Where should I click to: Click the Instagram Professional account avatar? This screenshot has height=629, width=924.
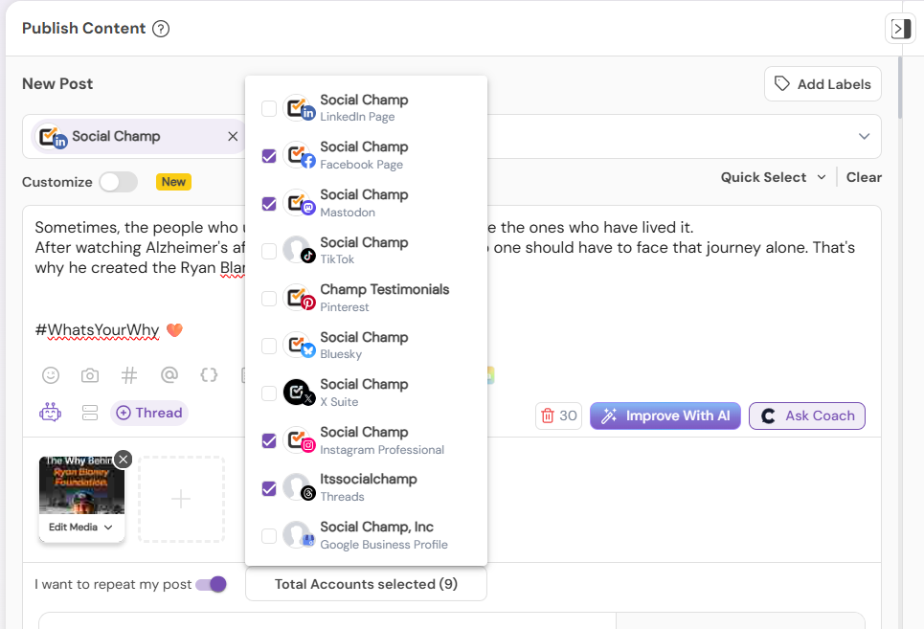click(299, 440)
